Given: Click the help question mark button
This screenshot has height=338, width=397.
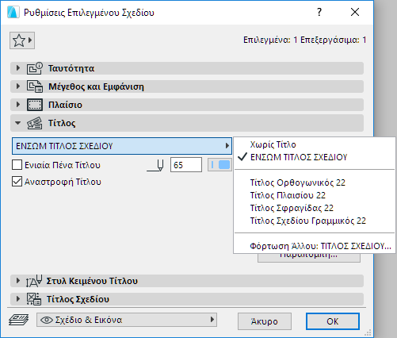Looking at the screenshot, I should pyautogui.click(x=319, y=12).
